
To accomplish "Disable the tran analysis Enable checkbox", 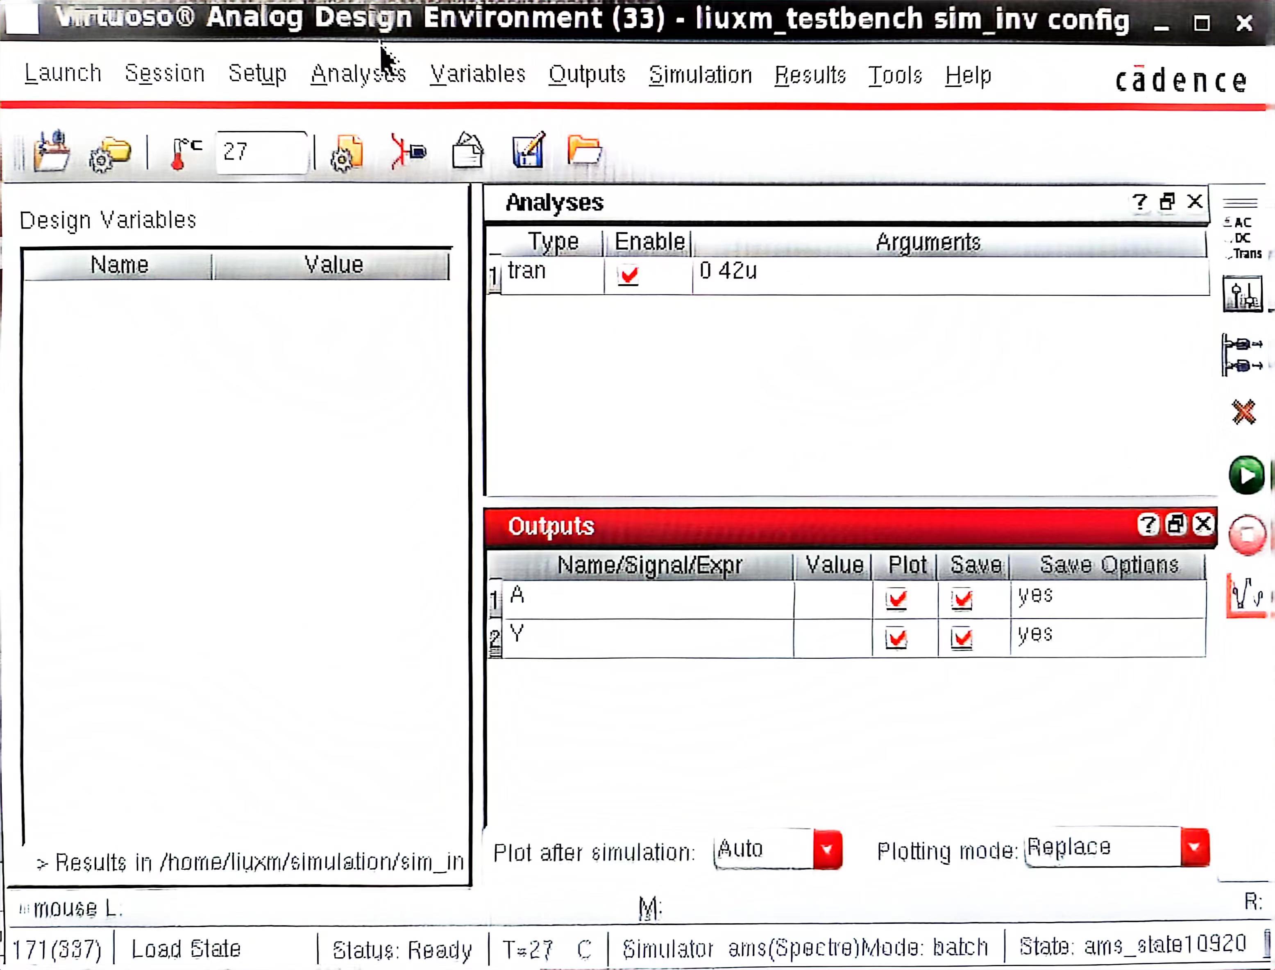I will [x=628, y=275].
